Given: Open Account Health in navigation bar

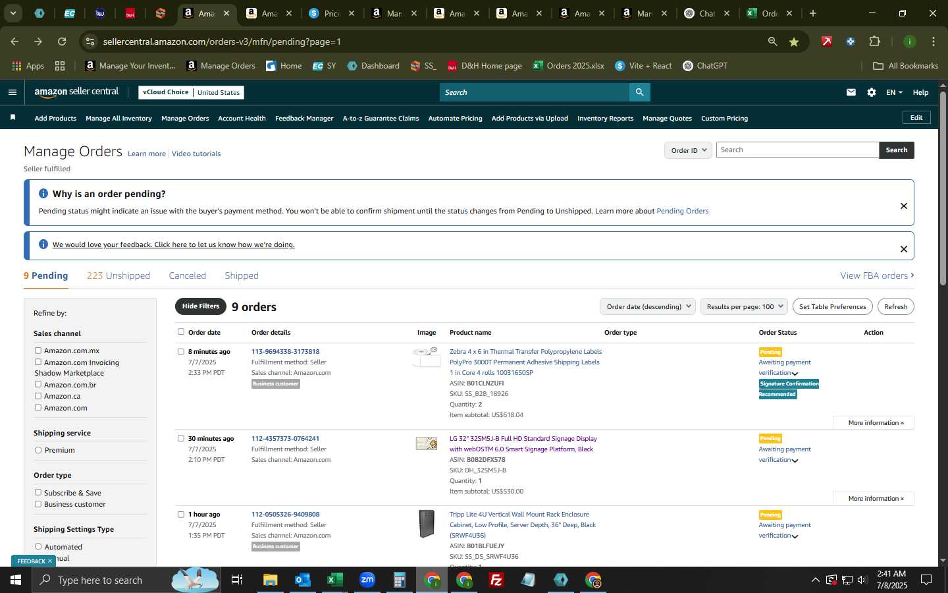Looking at the screenshot, I should [x=242, y=118].
